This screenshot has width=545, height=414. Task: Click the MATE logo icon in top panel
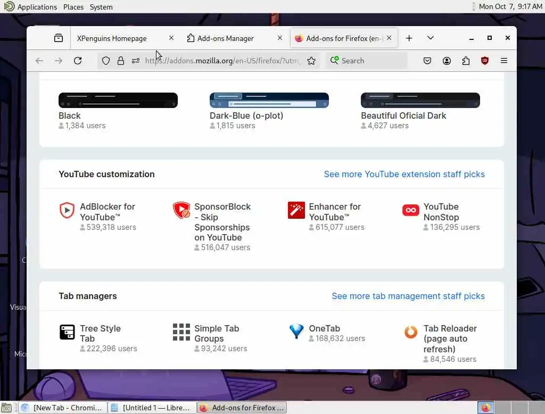pos(9,6)
